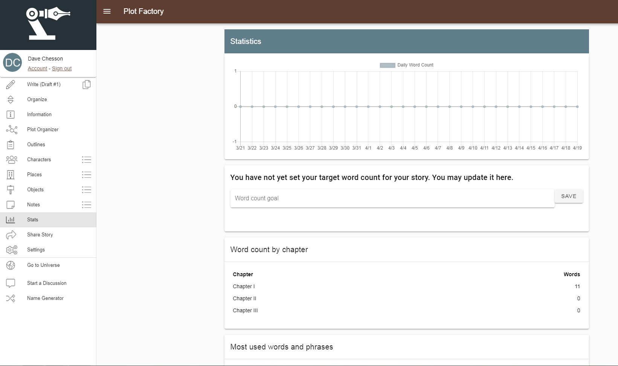Open the Places section
This screenshot has width=618, height=366.
[x=35, y=174]
